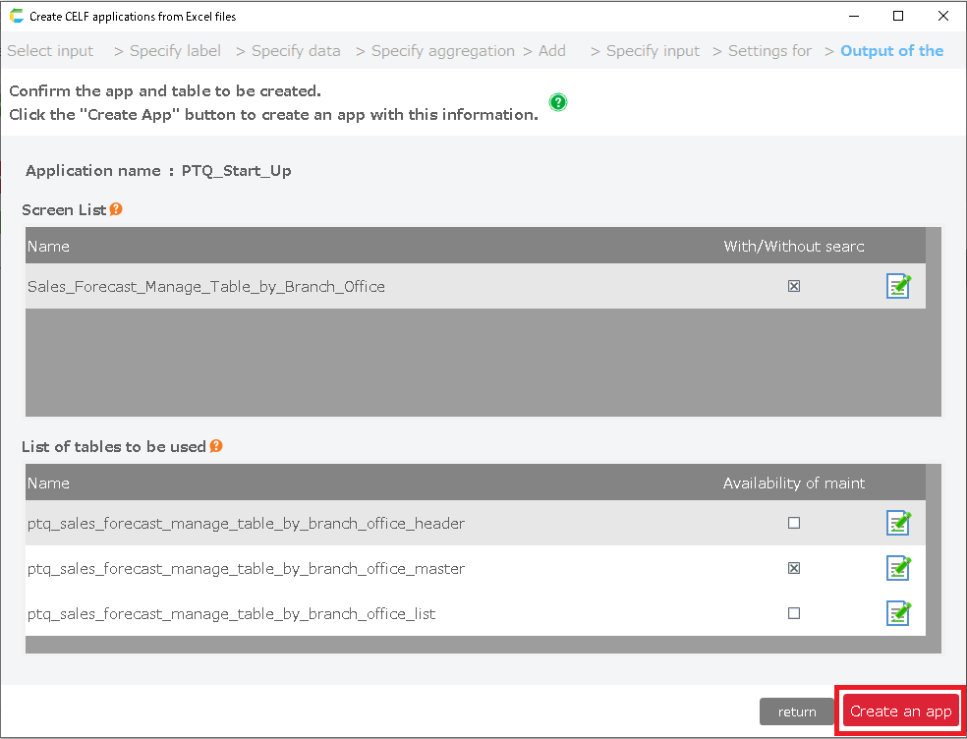Click the CELF app icon in the title bar

click(16, 16)
